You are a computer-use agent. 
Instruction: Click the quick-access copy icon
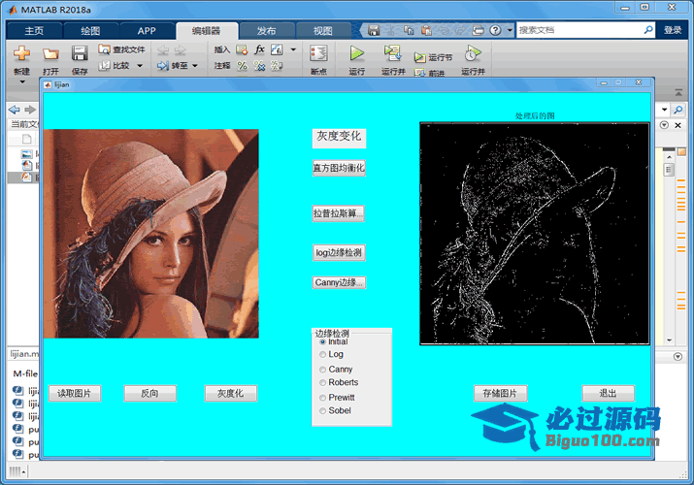point(409,30)
